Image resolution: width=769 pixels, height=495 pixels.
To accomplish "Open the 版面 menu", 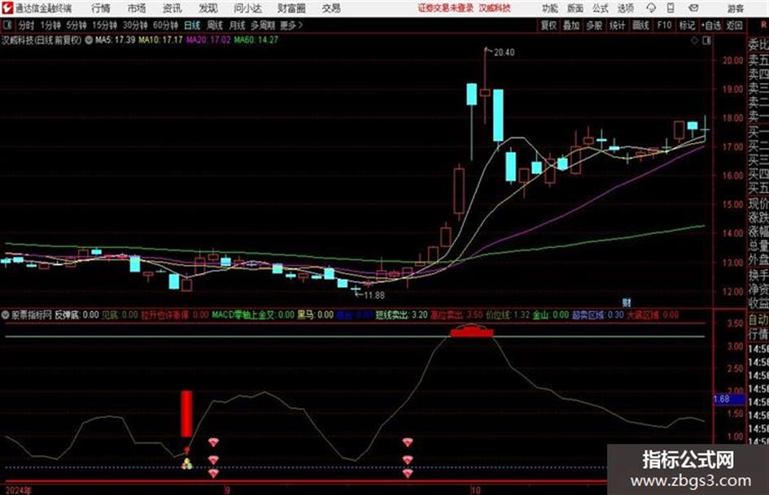I will (575, 8).
